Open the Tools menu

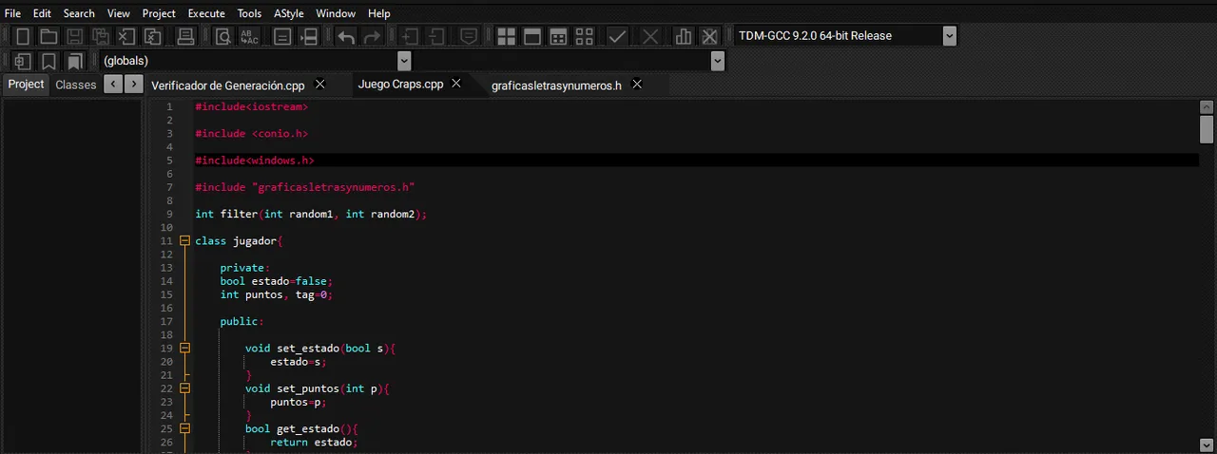[249, 13]
